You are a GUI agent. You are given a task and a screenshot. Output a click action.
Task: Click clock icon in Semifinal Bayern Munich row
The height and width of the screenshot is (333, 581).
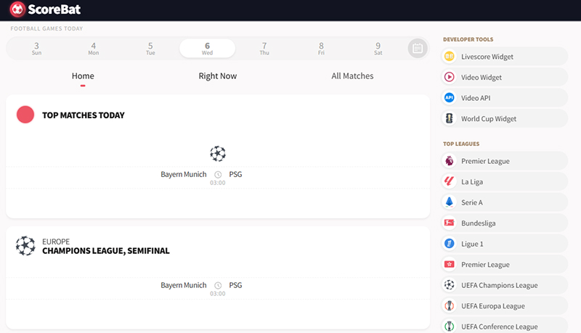coord(218,286)
